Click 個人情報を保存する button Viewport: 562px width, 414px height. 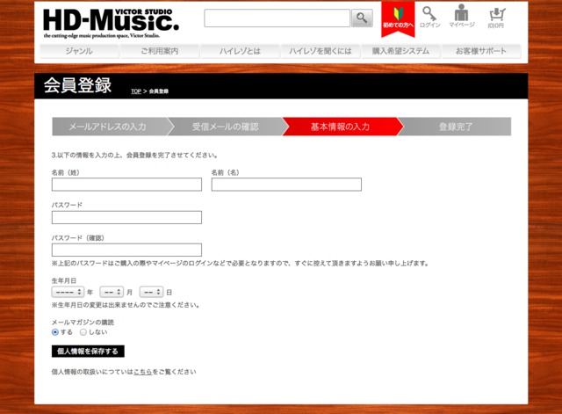click(x=88, y=352)
